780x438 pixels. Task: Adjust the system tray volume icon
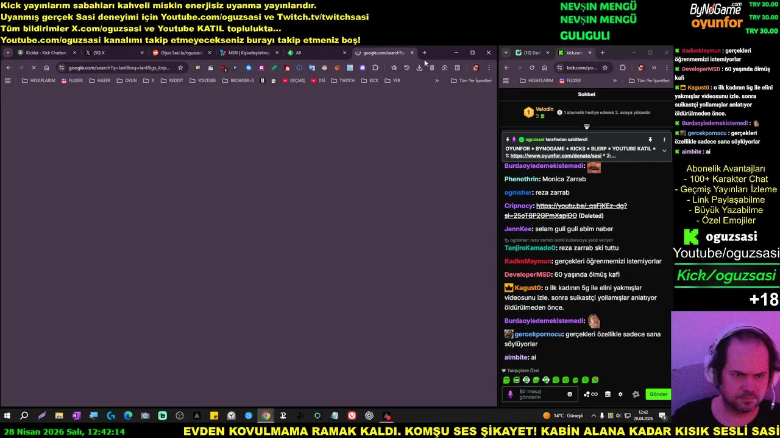click(619, 416)
